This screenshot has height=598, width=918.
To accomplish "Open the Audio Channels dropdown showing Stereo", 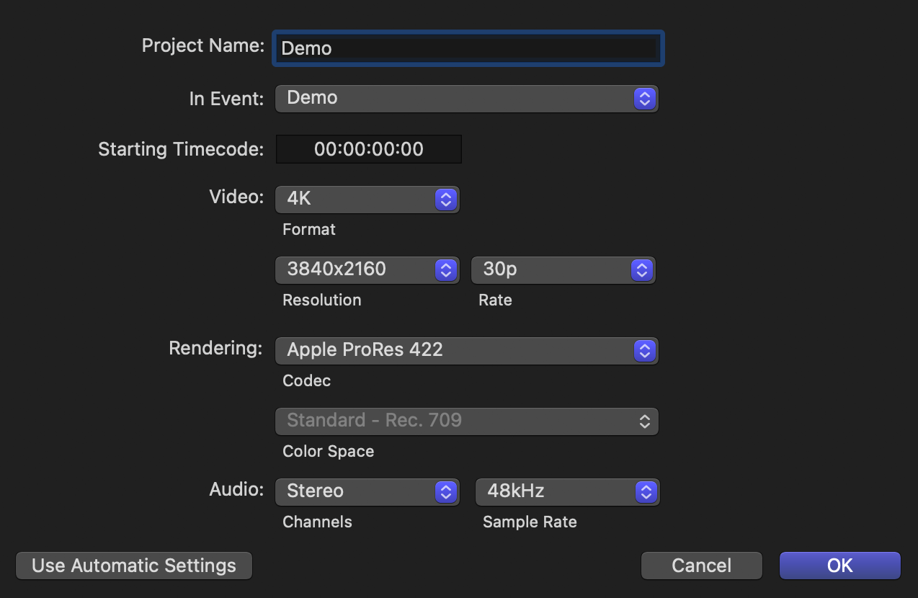I will point(367,492).
